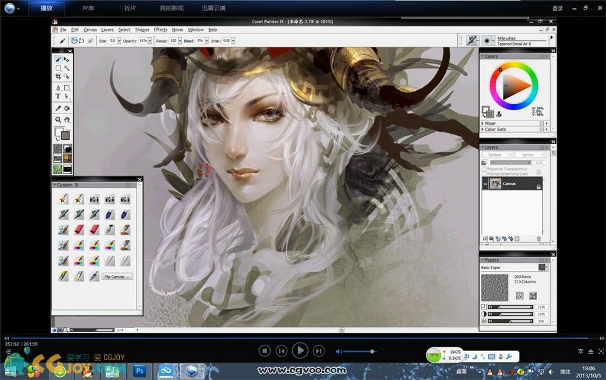Click the hue ring in the Colors panel

point(514,65)
